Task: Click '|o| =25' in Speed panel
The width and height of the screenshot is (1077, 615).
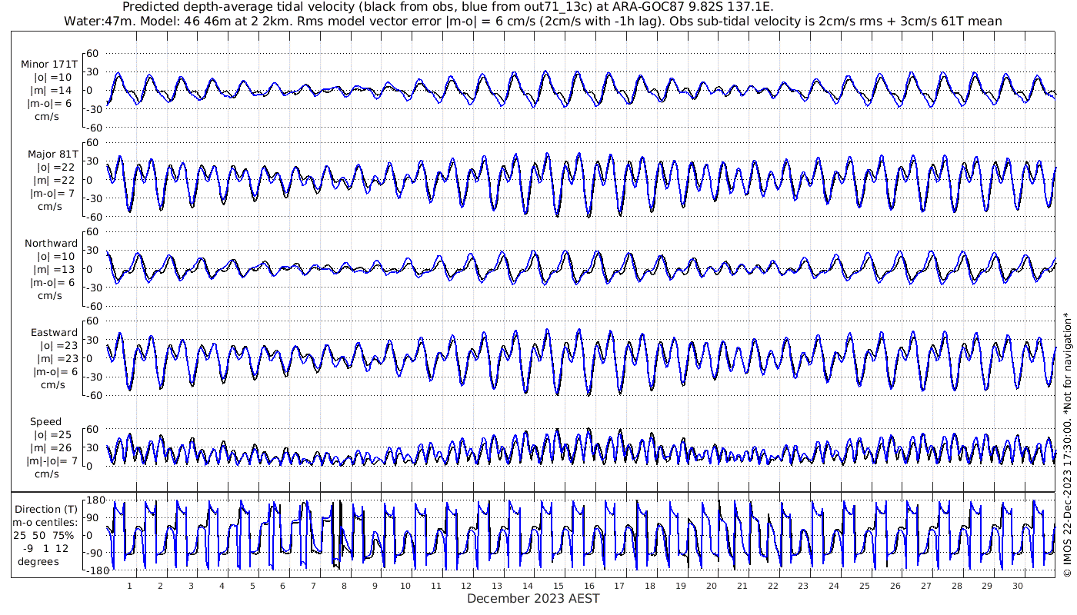Action: pos(52,435)
